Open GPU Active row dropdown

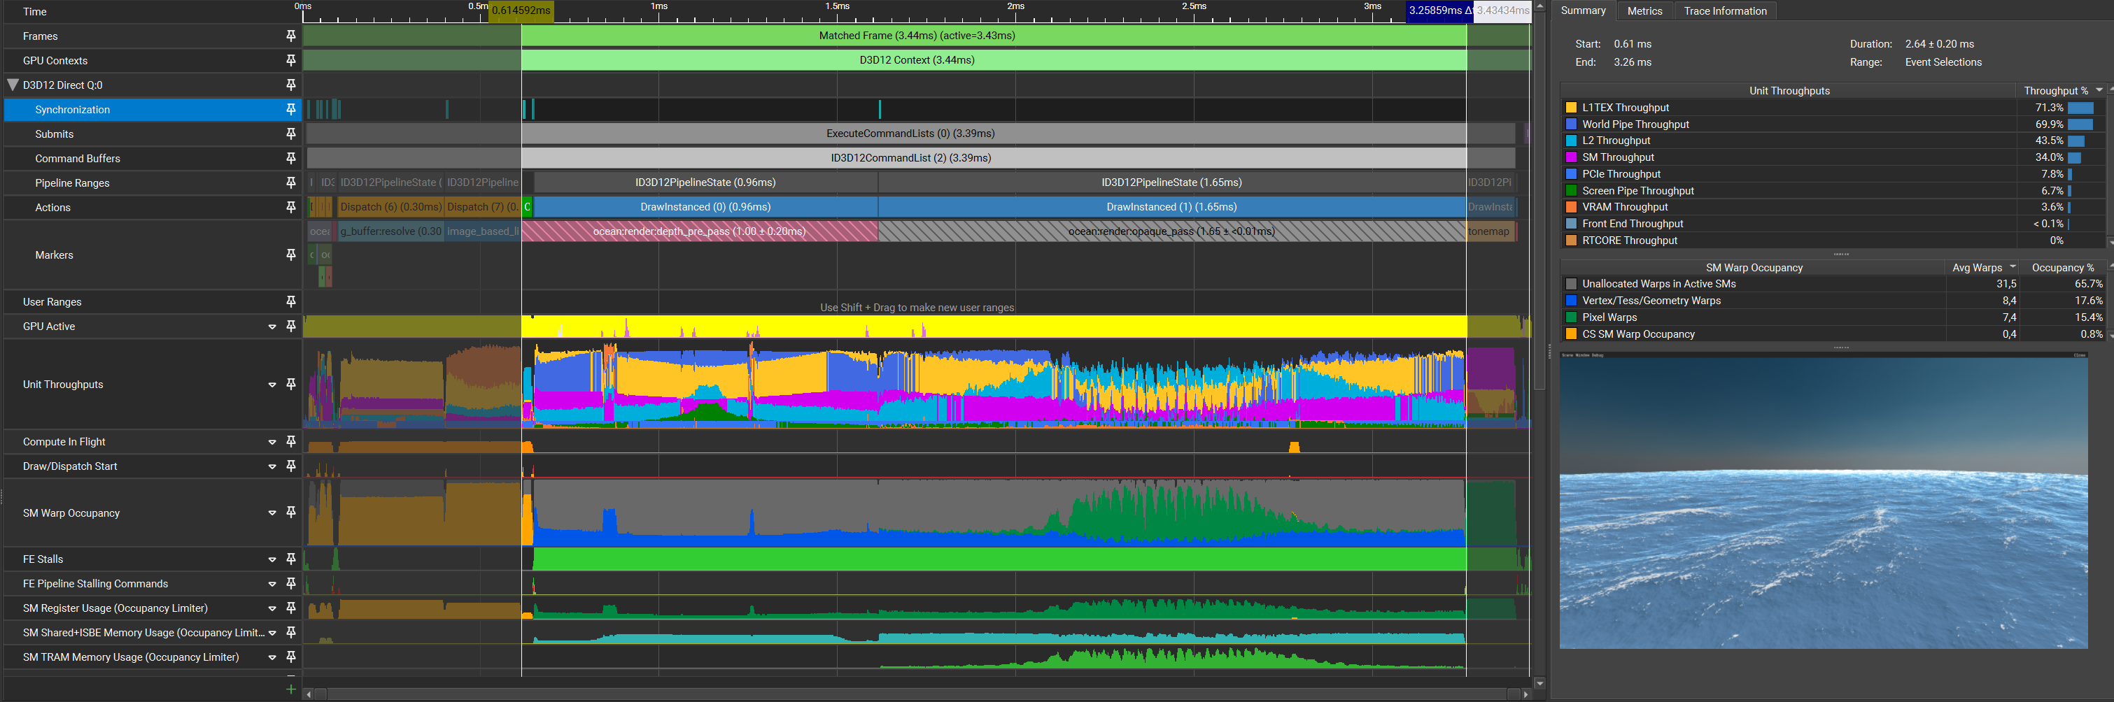tap(272, 327)
